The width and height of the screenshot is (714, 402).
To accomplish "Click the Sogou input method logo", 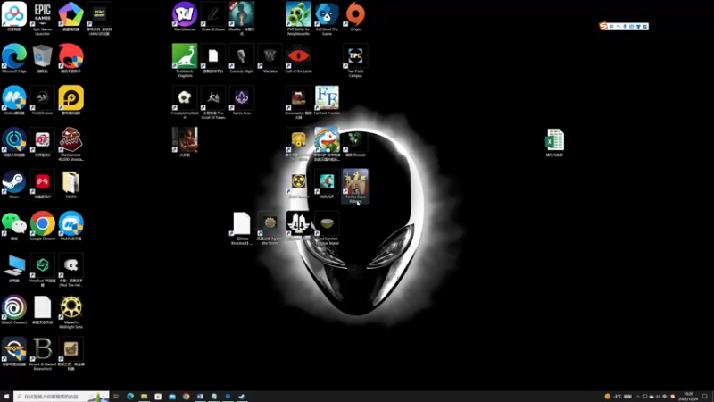I will click(x=603, y=27).
